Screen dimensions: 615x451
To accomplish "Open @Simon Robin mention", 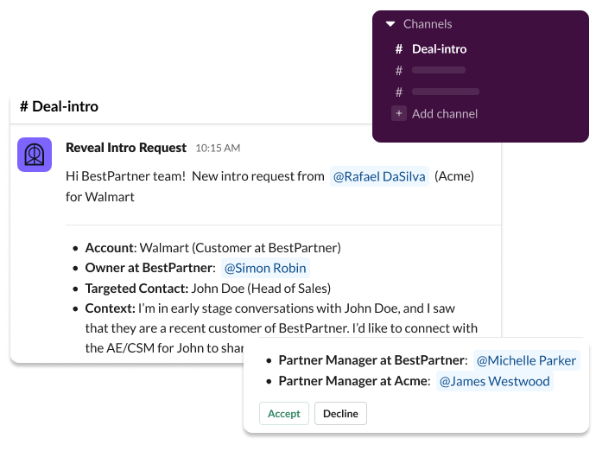I will [265, 268].
